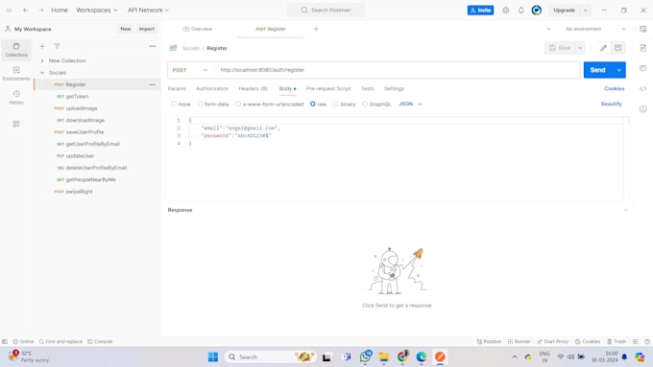Switch to the Overview tab
Screen dimensions: 653x367
point(198,29)
